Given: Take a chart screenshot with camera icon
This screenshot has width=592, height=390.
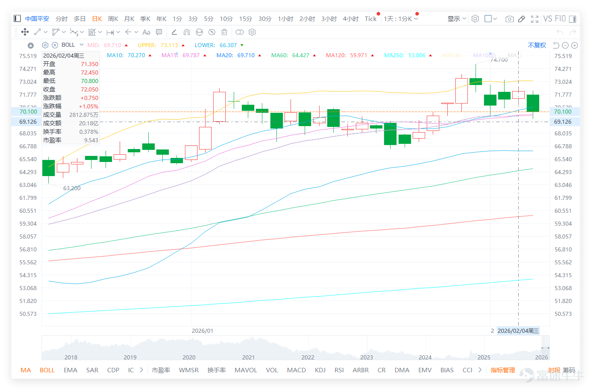Looking at the screenshot, I should 509,19.
